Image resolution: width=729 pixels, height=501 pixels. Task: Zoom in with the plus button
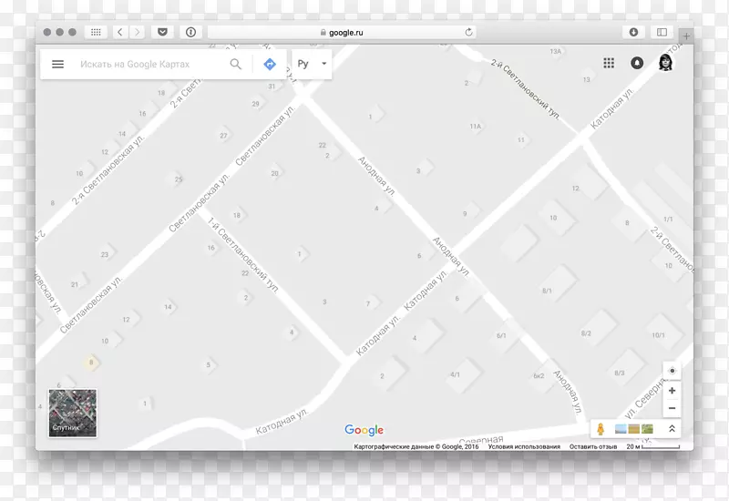672,391
